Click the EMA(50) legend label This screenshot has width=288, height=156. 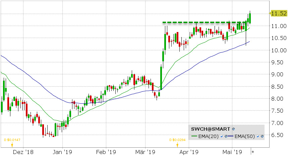click(245, 136)
